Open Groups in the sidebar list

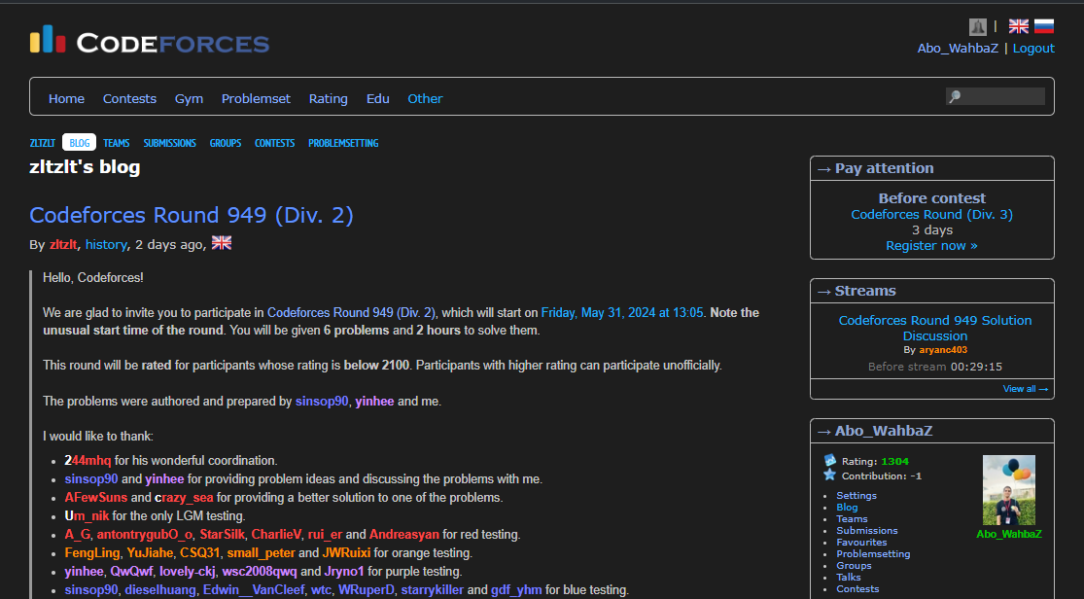coord(854,566)
